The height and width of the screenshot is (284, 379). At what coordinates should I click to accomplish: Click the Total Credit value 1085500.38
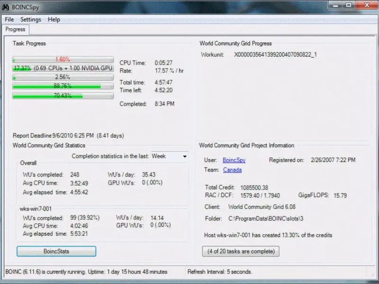pyautogui.click(x=254, y=187)
